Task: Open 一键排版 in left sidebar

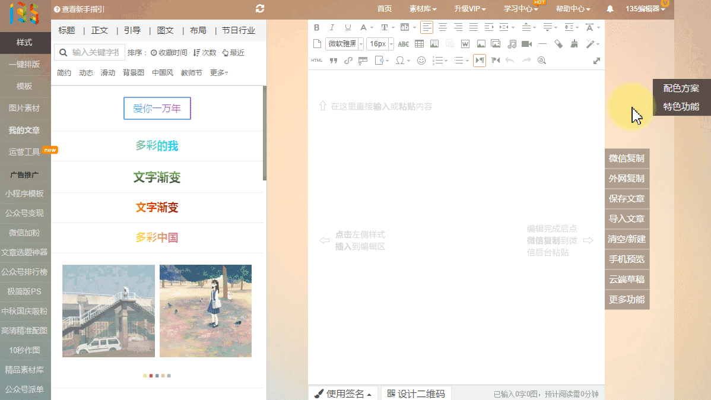Action: (x=24, y=64)
